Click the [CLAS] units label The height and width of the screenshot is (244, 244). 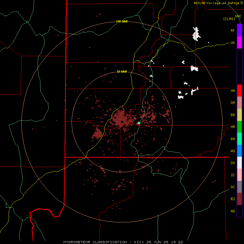[229, 19]
